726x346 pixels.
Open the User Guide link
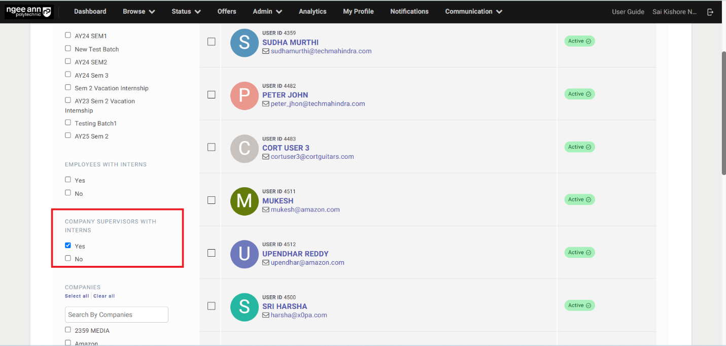(x=628, y=12)
